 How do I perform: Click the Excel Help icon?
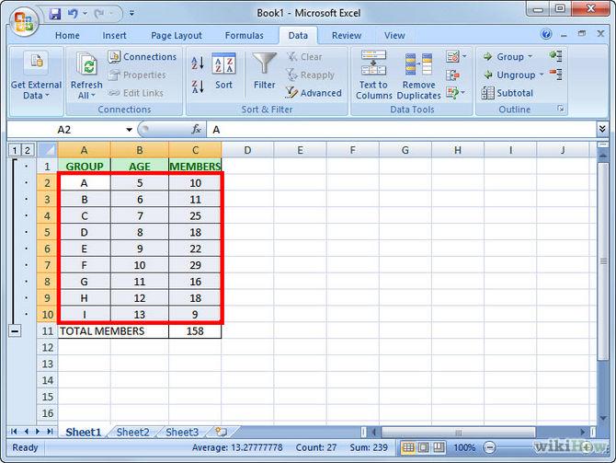click(x=546, y=34)
